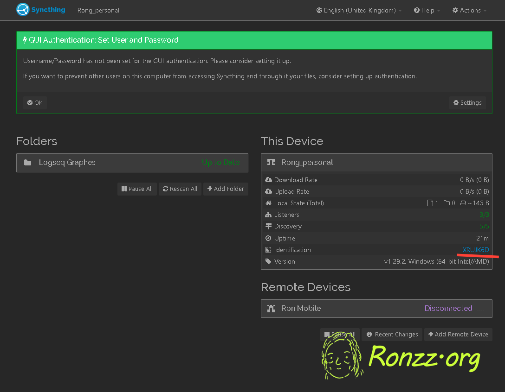Screen dimensions: 505x392
Task: Add a remote device
Action: point(458,335)
